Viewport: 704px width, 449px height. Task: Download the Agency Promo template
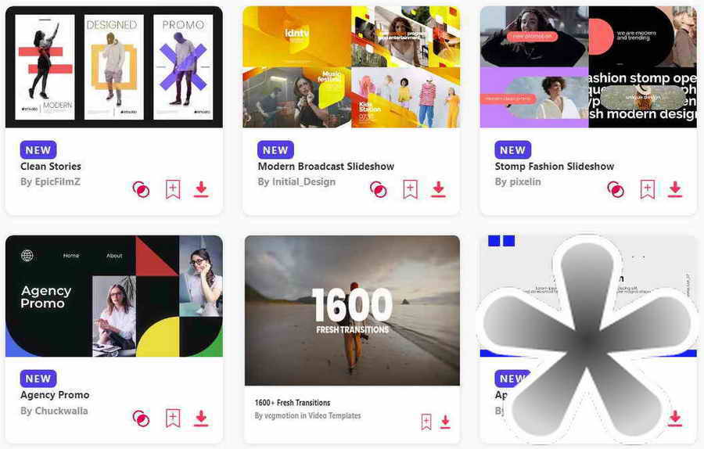[201, 418]
